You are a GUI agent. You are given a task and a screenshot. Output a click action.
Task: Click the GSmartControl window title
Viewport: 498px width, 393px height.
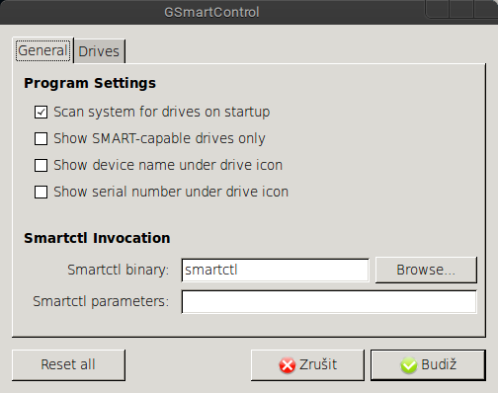[211, 13]
